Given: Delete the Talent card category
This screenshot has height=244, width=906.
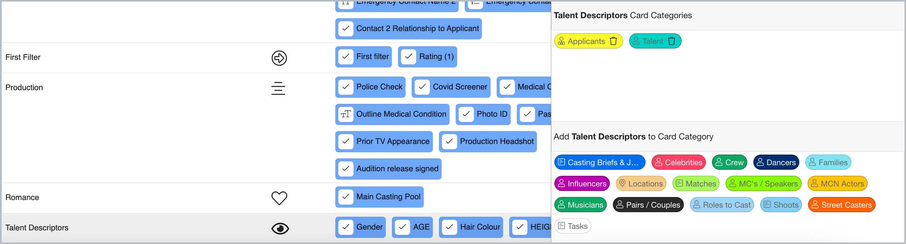Looking at the screenshot, I should 672,41.
